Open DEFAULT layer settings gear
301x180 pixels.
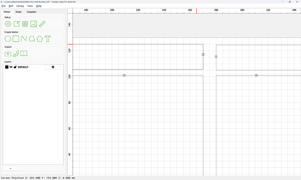53,67
